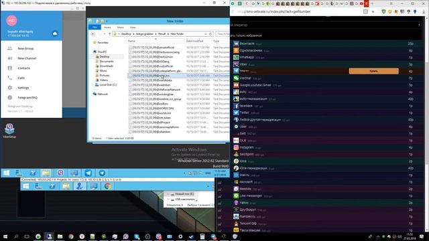Select the Instagram service icon
This screenshot has width=429, height=241.
click(236, 147)
